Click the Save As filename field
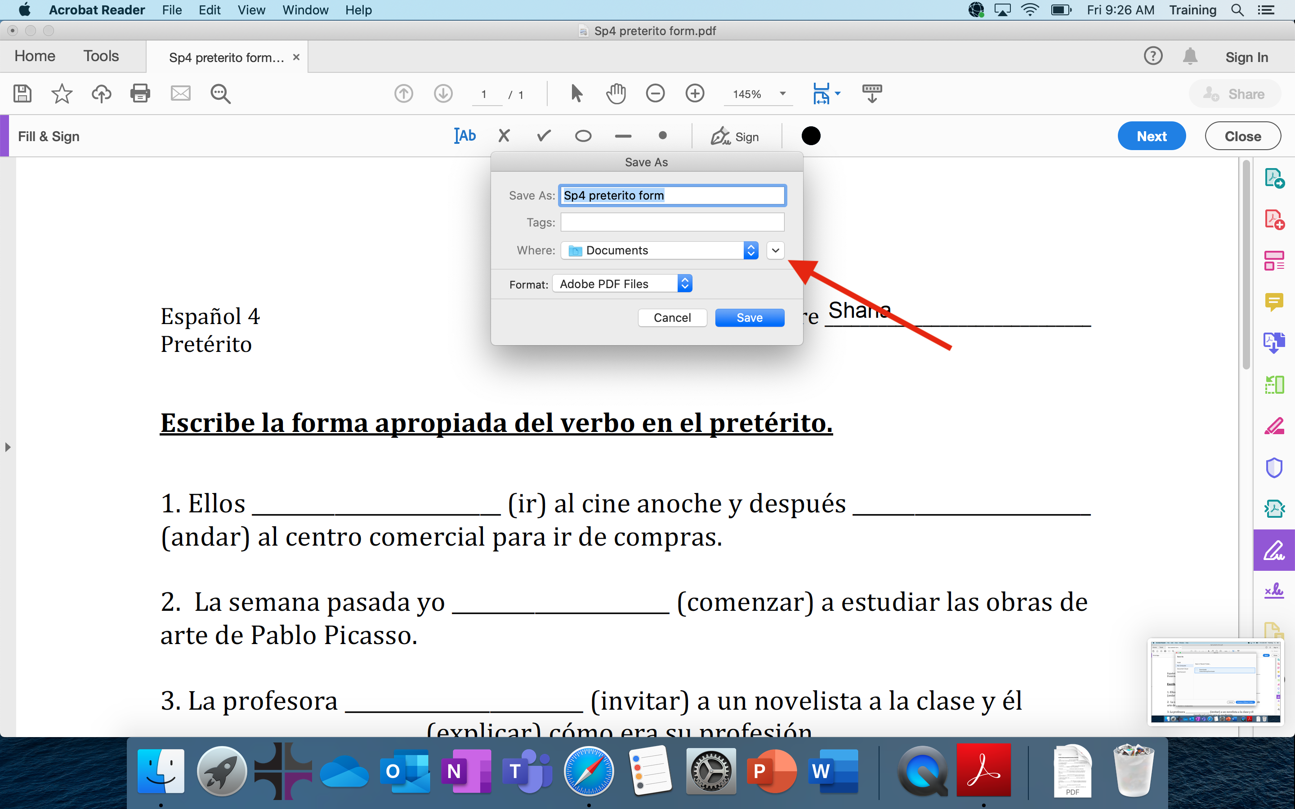 (672, 196)
